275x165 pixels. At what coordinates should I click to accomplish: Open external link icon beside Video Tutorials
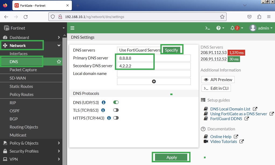click(x=242, y=141)
